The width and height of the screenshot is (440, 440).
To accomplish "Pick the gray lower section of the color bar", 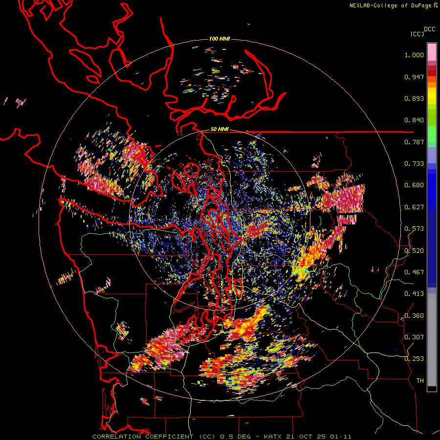I will click(x=432, y=340).
